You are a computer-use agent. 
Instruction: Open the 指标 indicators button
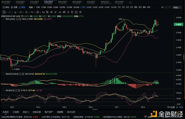coord(6,7)
